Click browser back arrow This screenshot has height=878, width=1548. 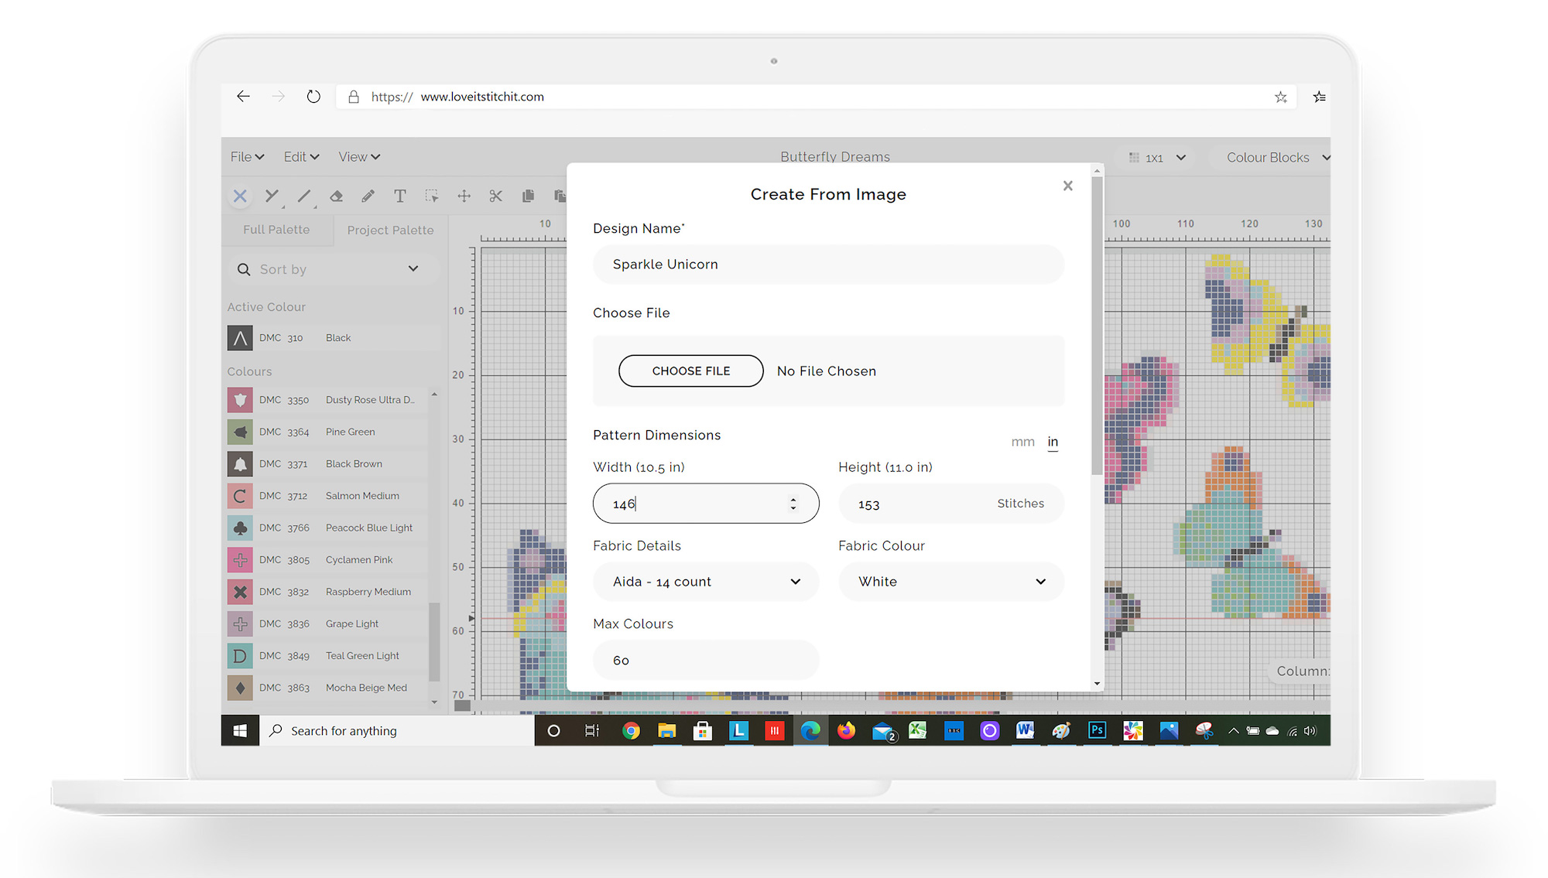[243, 96]
